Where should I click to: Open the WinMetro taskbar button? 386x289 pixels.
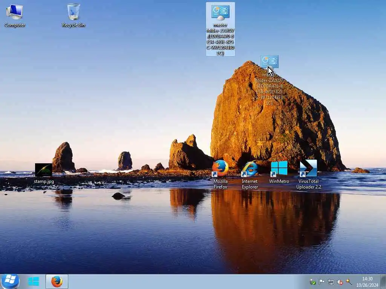pyautogui.click(x=34, y=281)
